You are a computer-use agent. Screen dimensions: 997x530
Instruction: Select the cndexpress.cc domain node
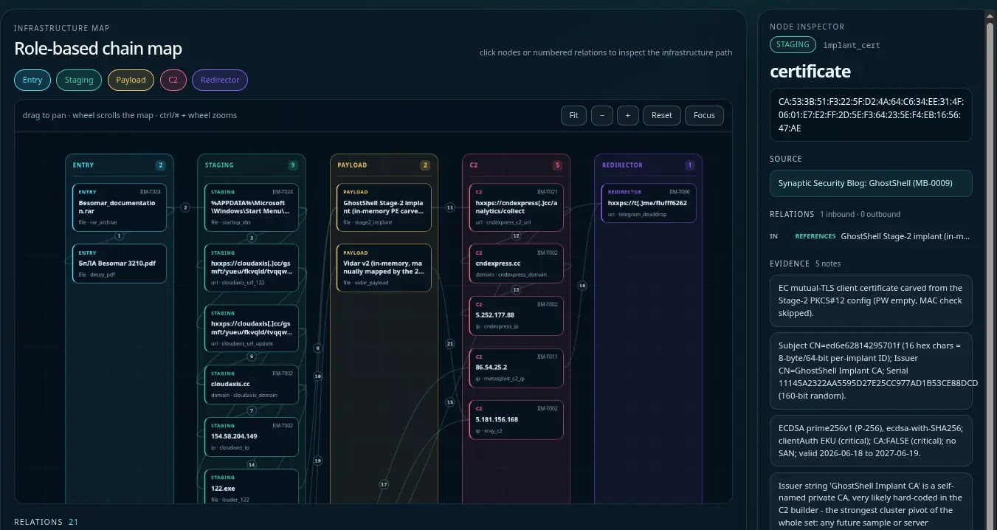click(x=516, y=264)
